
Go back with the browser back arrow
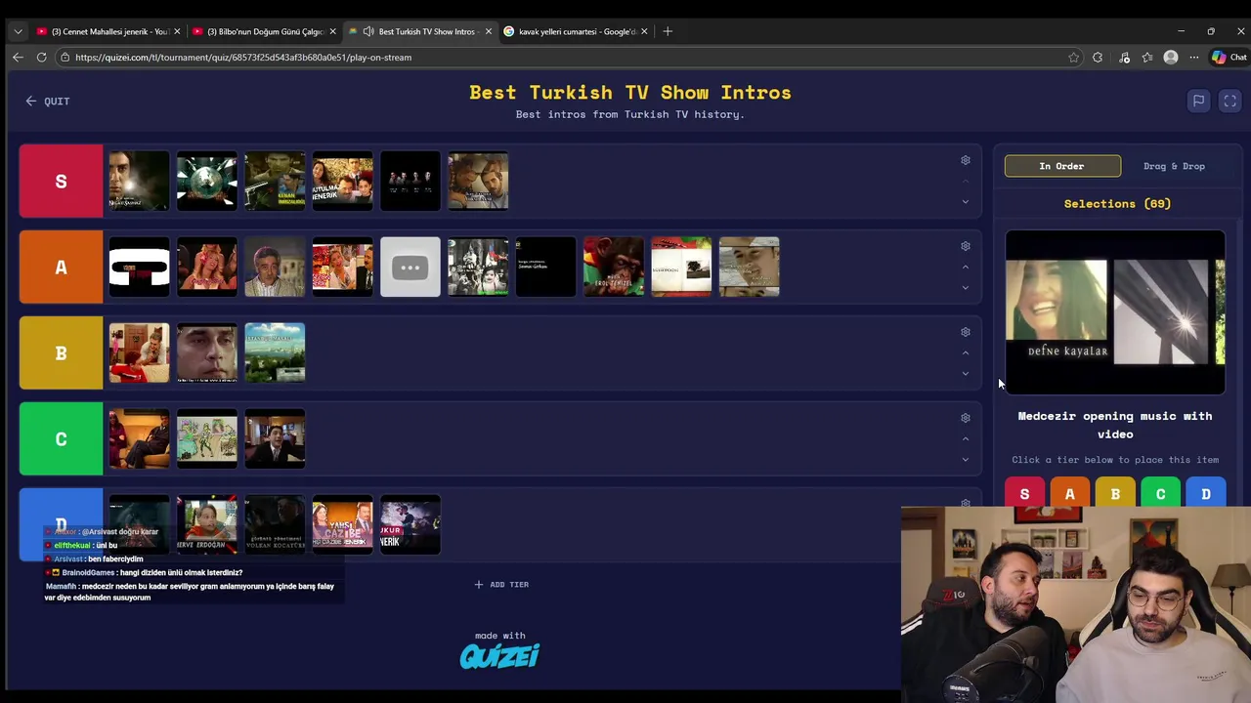click(18, 58)
